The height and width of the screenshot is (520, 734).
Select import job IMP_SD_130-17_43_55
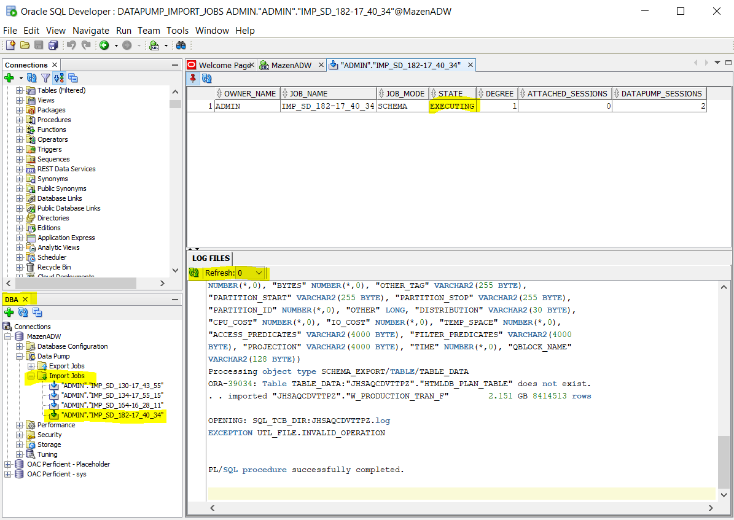tap(112, 386)
